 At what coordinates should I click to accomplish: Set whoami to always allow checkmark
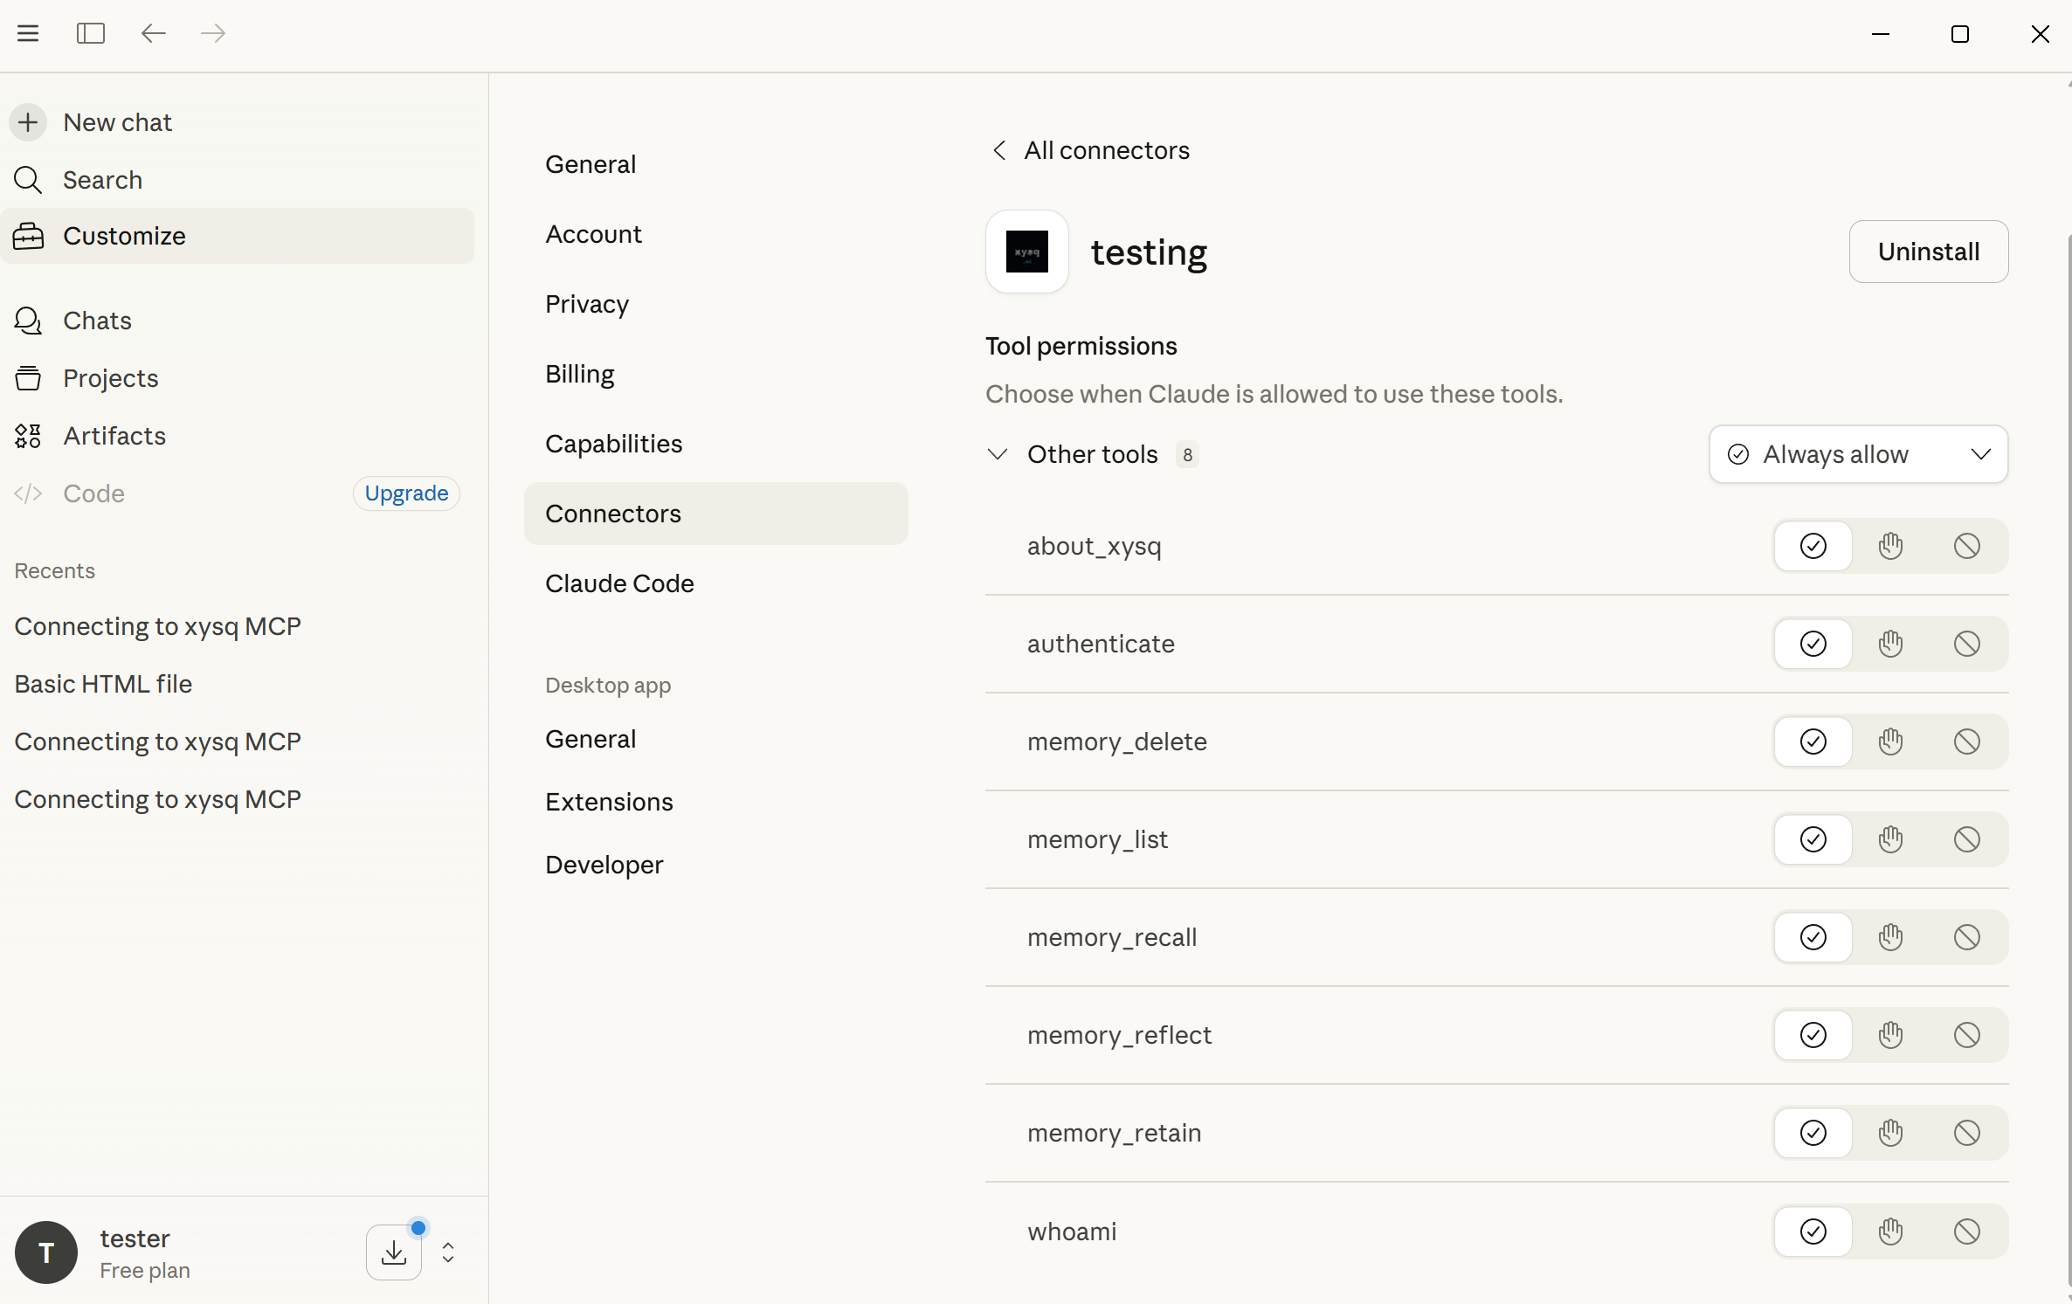tap(1813, 1232)
